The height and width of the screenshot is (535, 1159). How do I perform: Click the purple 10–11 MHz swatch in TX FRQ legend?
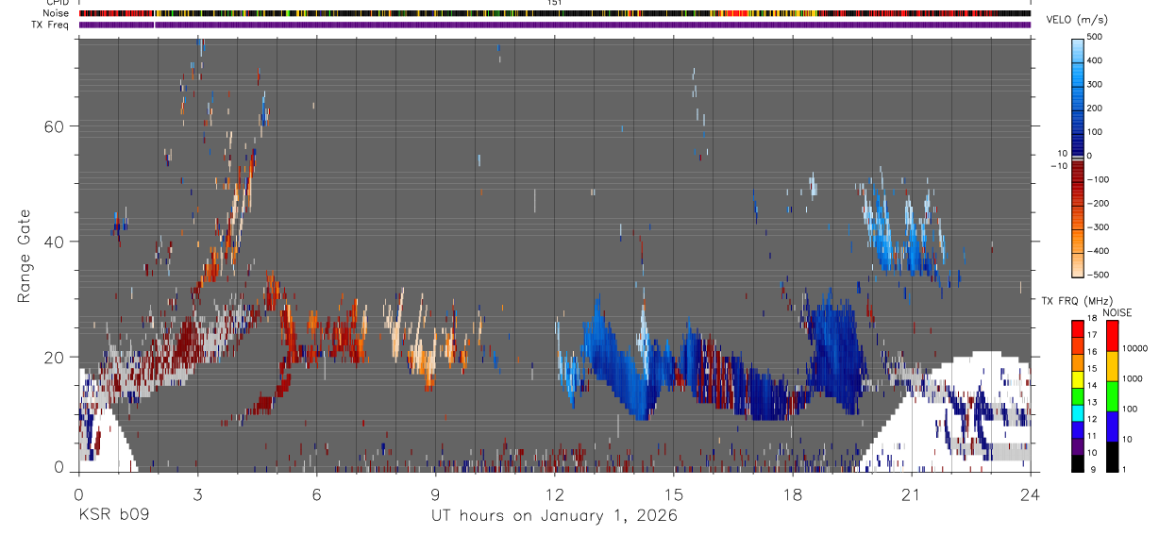[1078, 447]
